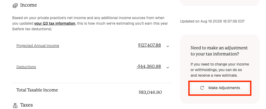This screenshot has width=266, height=109.
Task: Expand the Projected Annual Income chevron
Action: click(168, 46)
